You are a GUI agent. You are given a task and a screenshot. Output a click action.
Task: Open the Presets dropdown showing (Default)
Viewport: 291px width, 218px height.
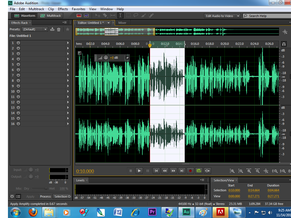[x=45, y=29]
